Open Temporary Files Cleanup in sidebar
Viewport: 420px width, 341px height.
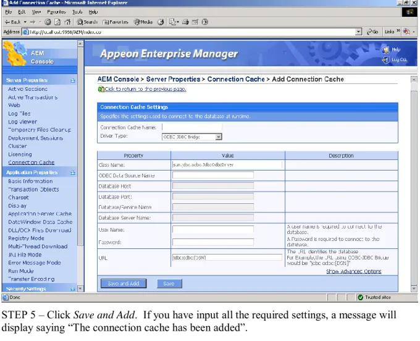[40, 130]
